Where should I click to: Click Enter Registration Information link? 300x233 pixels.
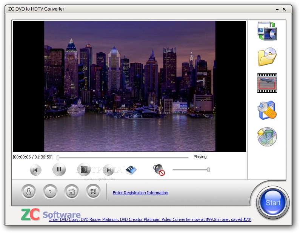click(x=140, y=193)
